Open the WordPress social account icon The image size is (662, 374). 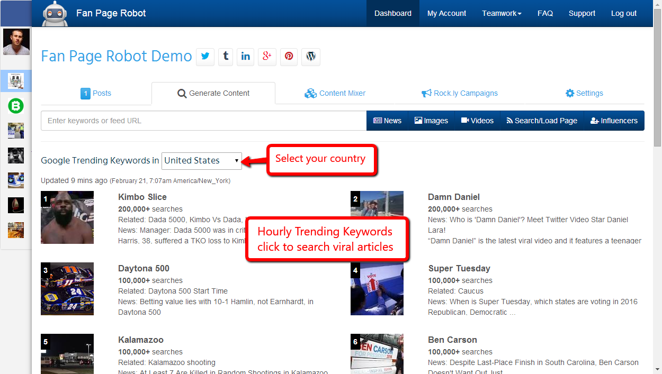click(x=311, y=57)
